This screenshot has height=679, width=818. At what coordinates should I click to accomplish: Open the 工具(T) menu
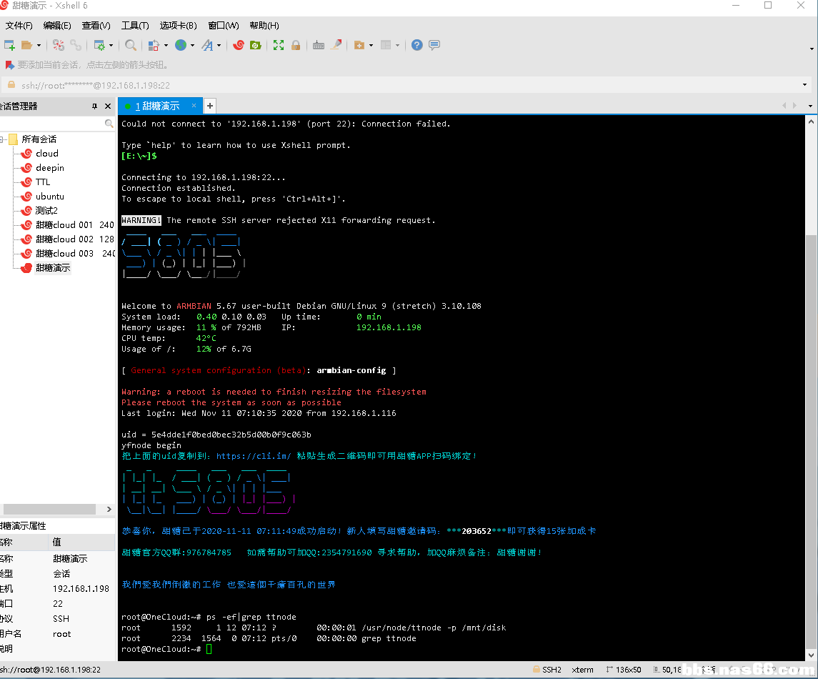point(135,26)
